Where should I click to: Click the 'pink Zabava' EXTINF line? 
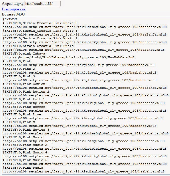point(24,54)
